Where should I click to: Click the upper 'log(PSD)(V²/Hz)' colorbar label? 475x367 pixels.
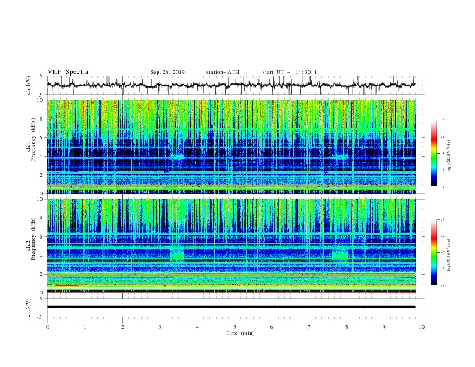coord(449,157)
